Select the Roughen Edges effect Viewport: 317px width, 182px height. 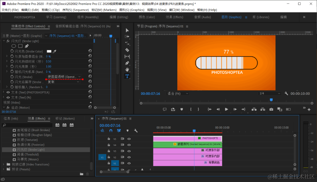(34, 135)
